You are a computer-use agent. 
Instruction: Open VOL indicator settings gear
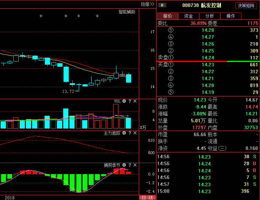pyautogui.click(x=124, y=101)
